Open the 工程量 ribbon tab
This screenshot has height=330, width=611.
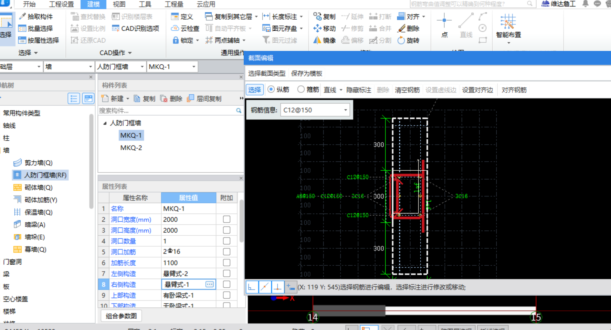[x=174, y=4]
